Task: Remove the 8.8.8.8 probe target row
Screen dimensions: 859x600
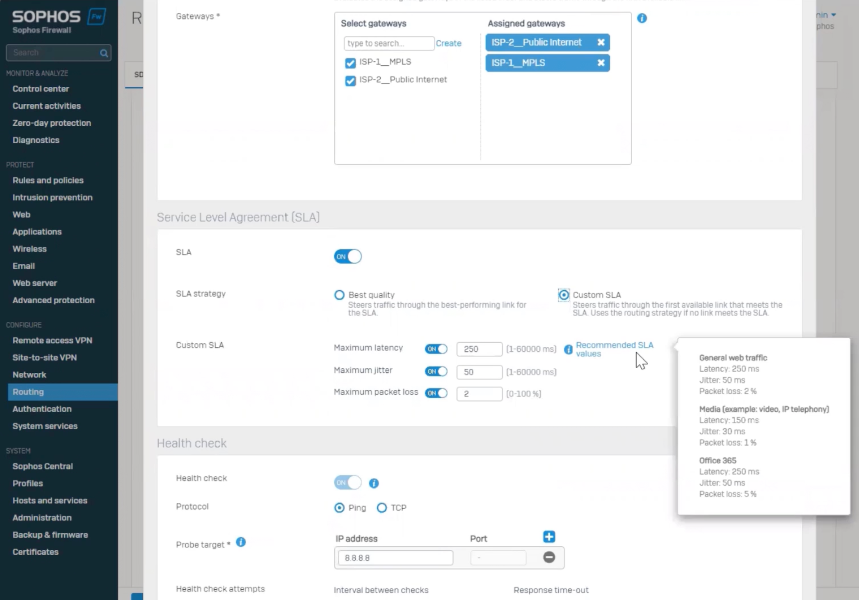Action: (549, 557)
